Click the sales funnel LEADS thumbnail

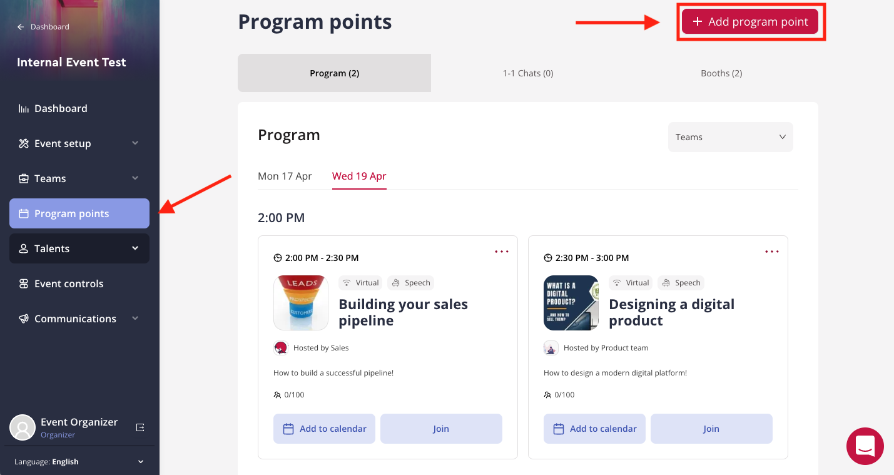tap(301, 303)
